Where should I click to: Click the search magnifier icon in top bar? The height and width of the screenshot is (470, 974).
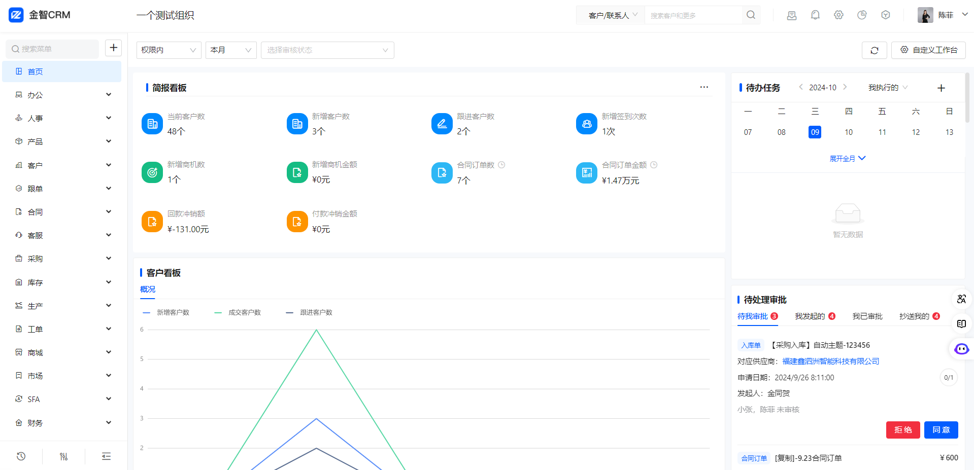pos(751,15)
